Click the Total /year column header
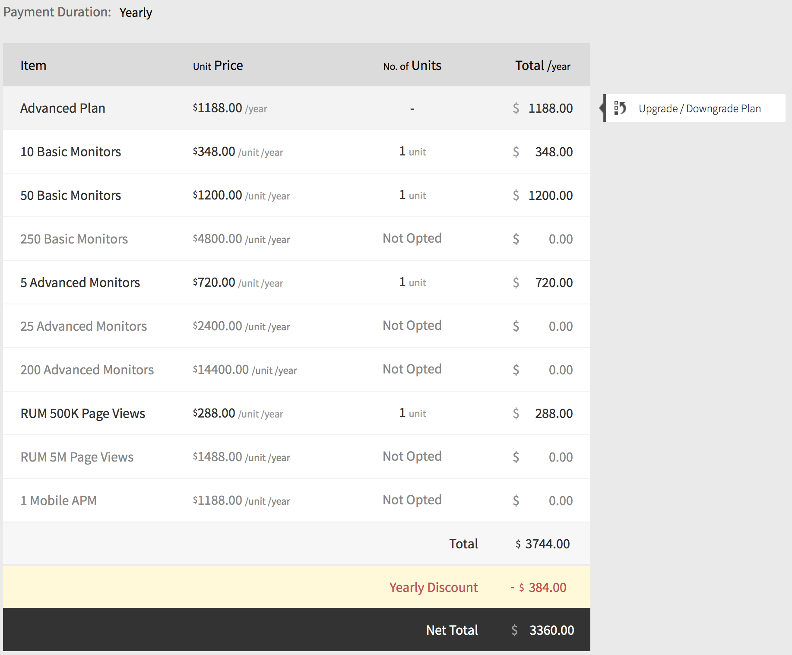This screenshot has height=655, width=792. pyautogui.click(x=542, y=66)
